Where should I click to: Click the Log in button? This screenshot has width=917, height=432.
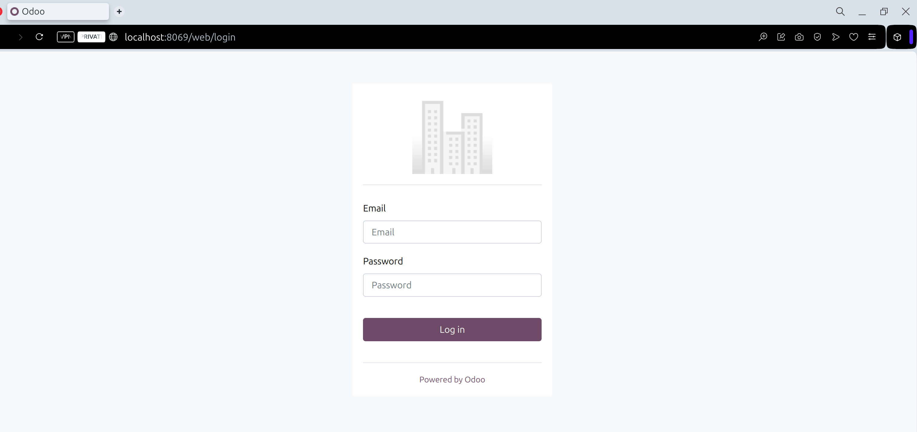point(452,329)
